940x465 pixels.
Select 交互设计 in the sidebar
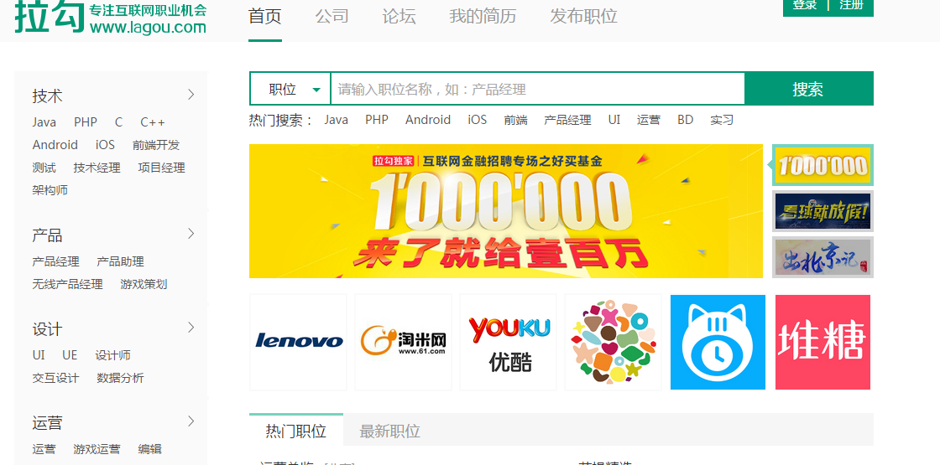(x=55, y=378)
